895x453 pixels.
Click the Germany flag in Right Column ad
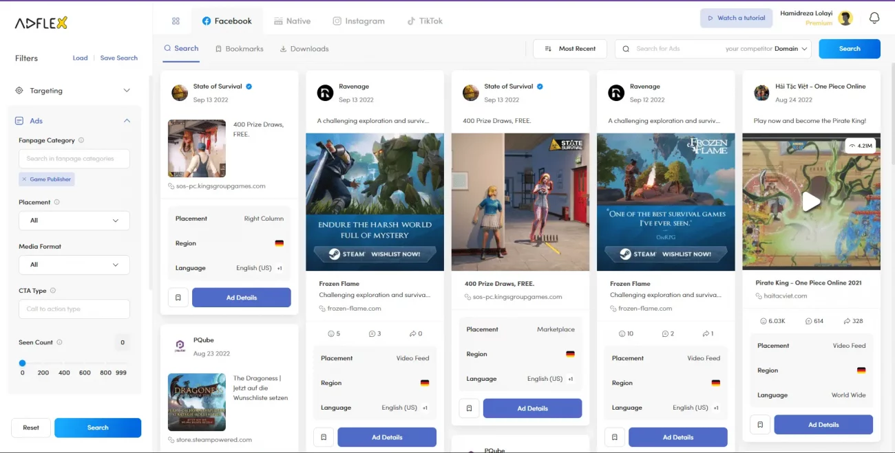point(279,243)
